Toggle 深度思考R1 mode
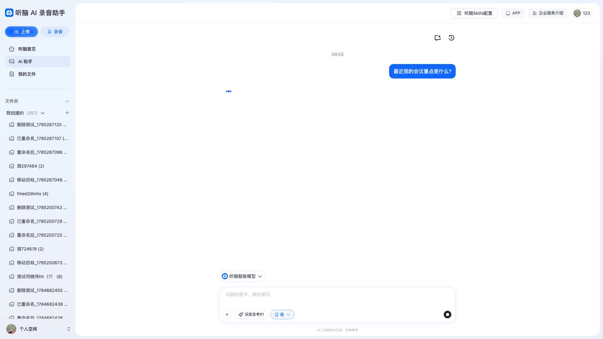Image resolution: width=603 pixels, height=339 pixels. click(251, 314)
